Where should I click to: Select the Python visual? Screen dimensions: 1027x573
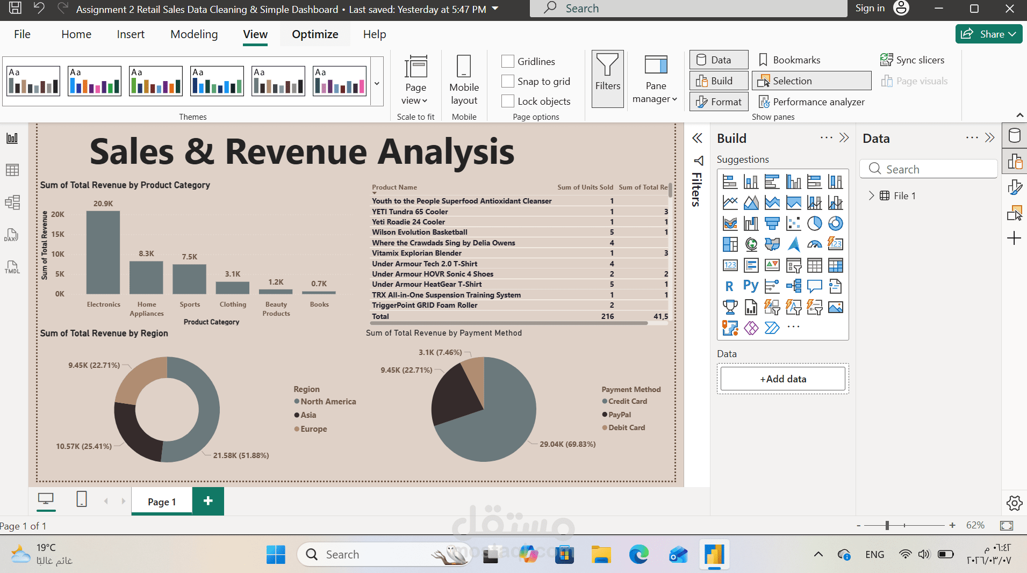[x=751, y=286]
